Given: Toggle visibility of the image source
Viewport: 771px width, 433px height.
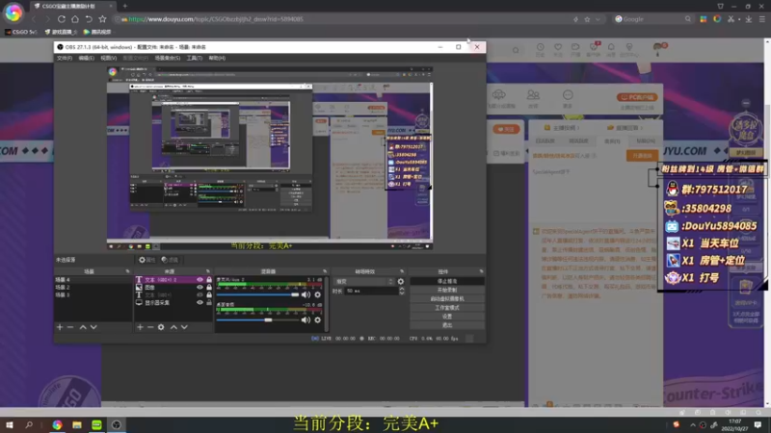Looking at the screenshot, I should pos(199,287).
